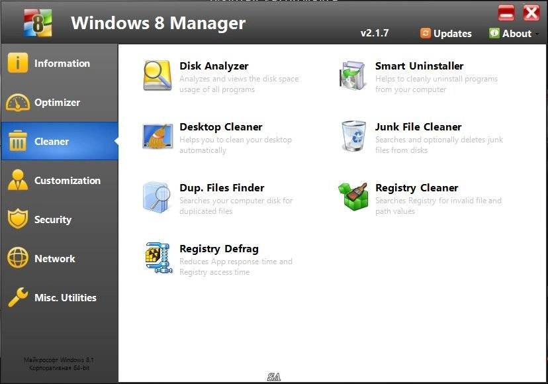Click the Misc. Utilities wrench icon

[17, 297]
